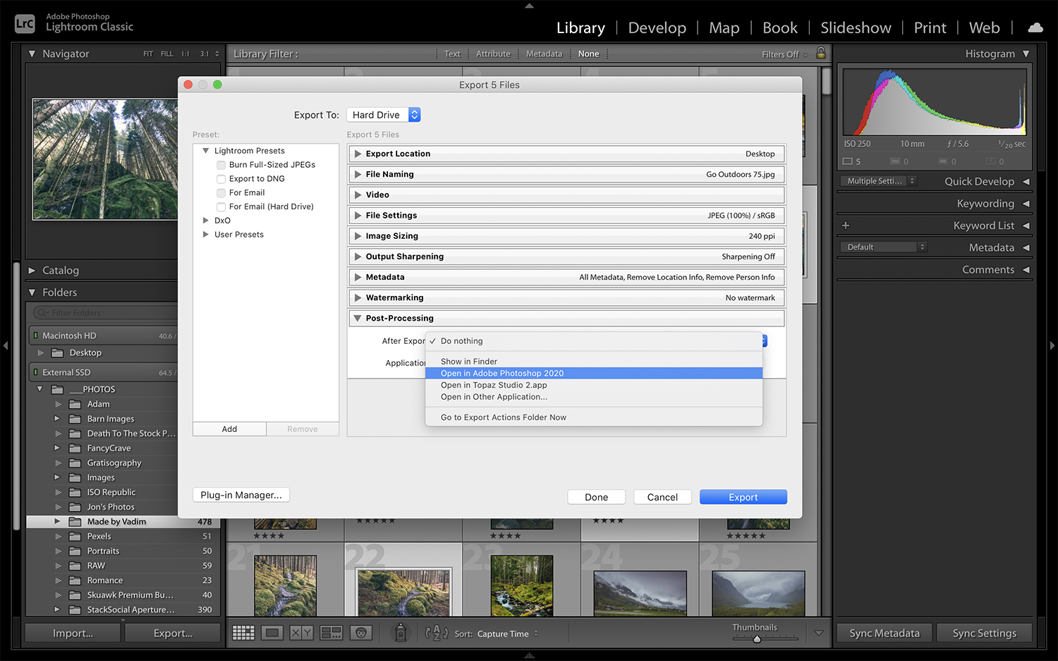
Task: Select Do nothing in After Export menu
Action: pyautogui.click(x=594, y=341)
